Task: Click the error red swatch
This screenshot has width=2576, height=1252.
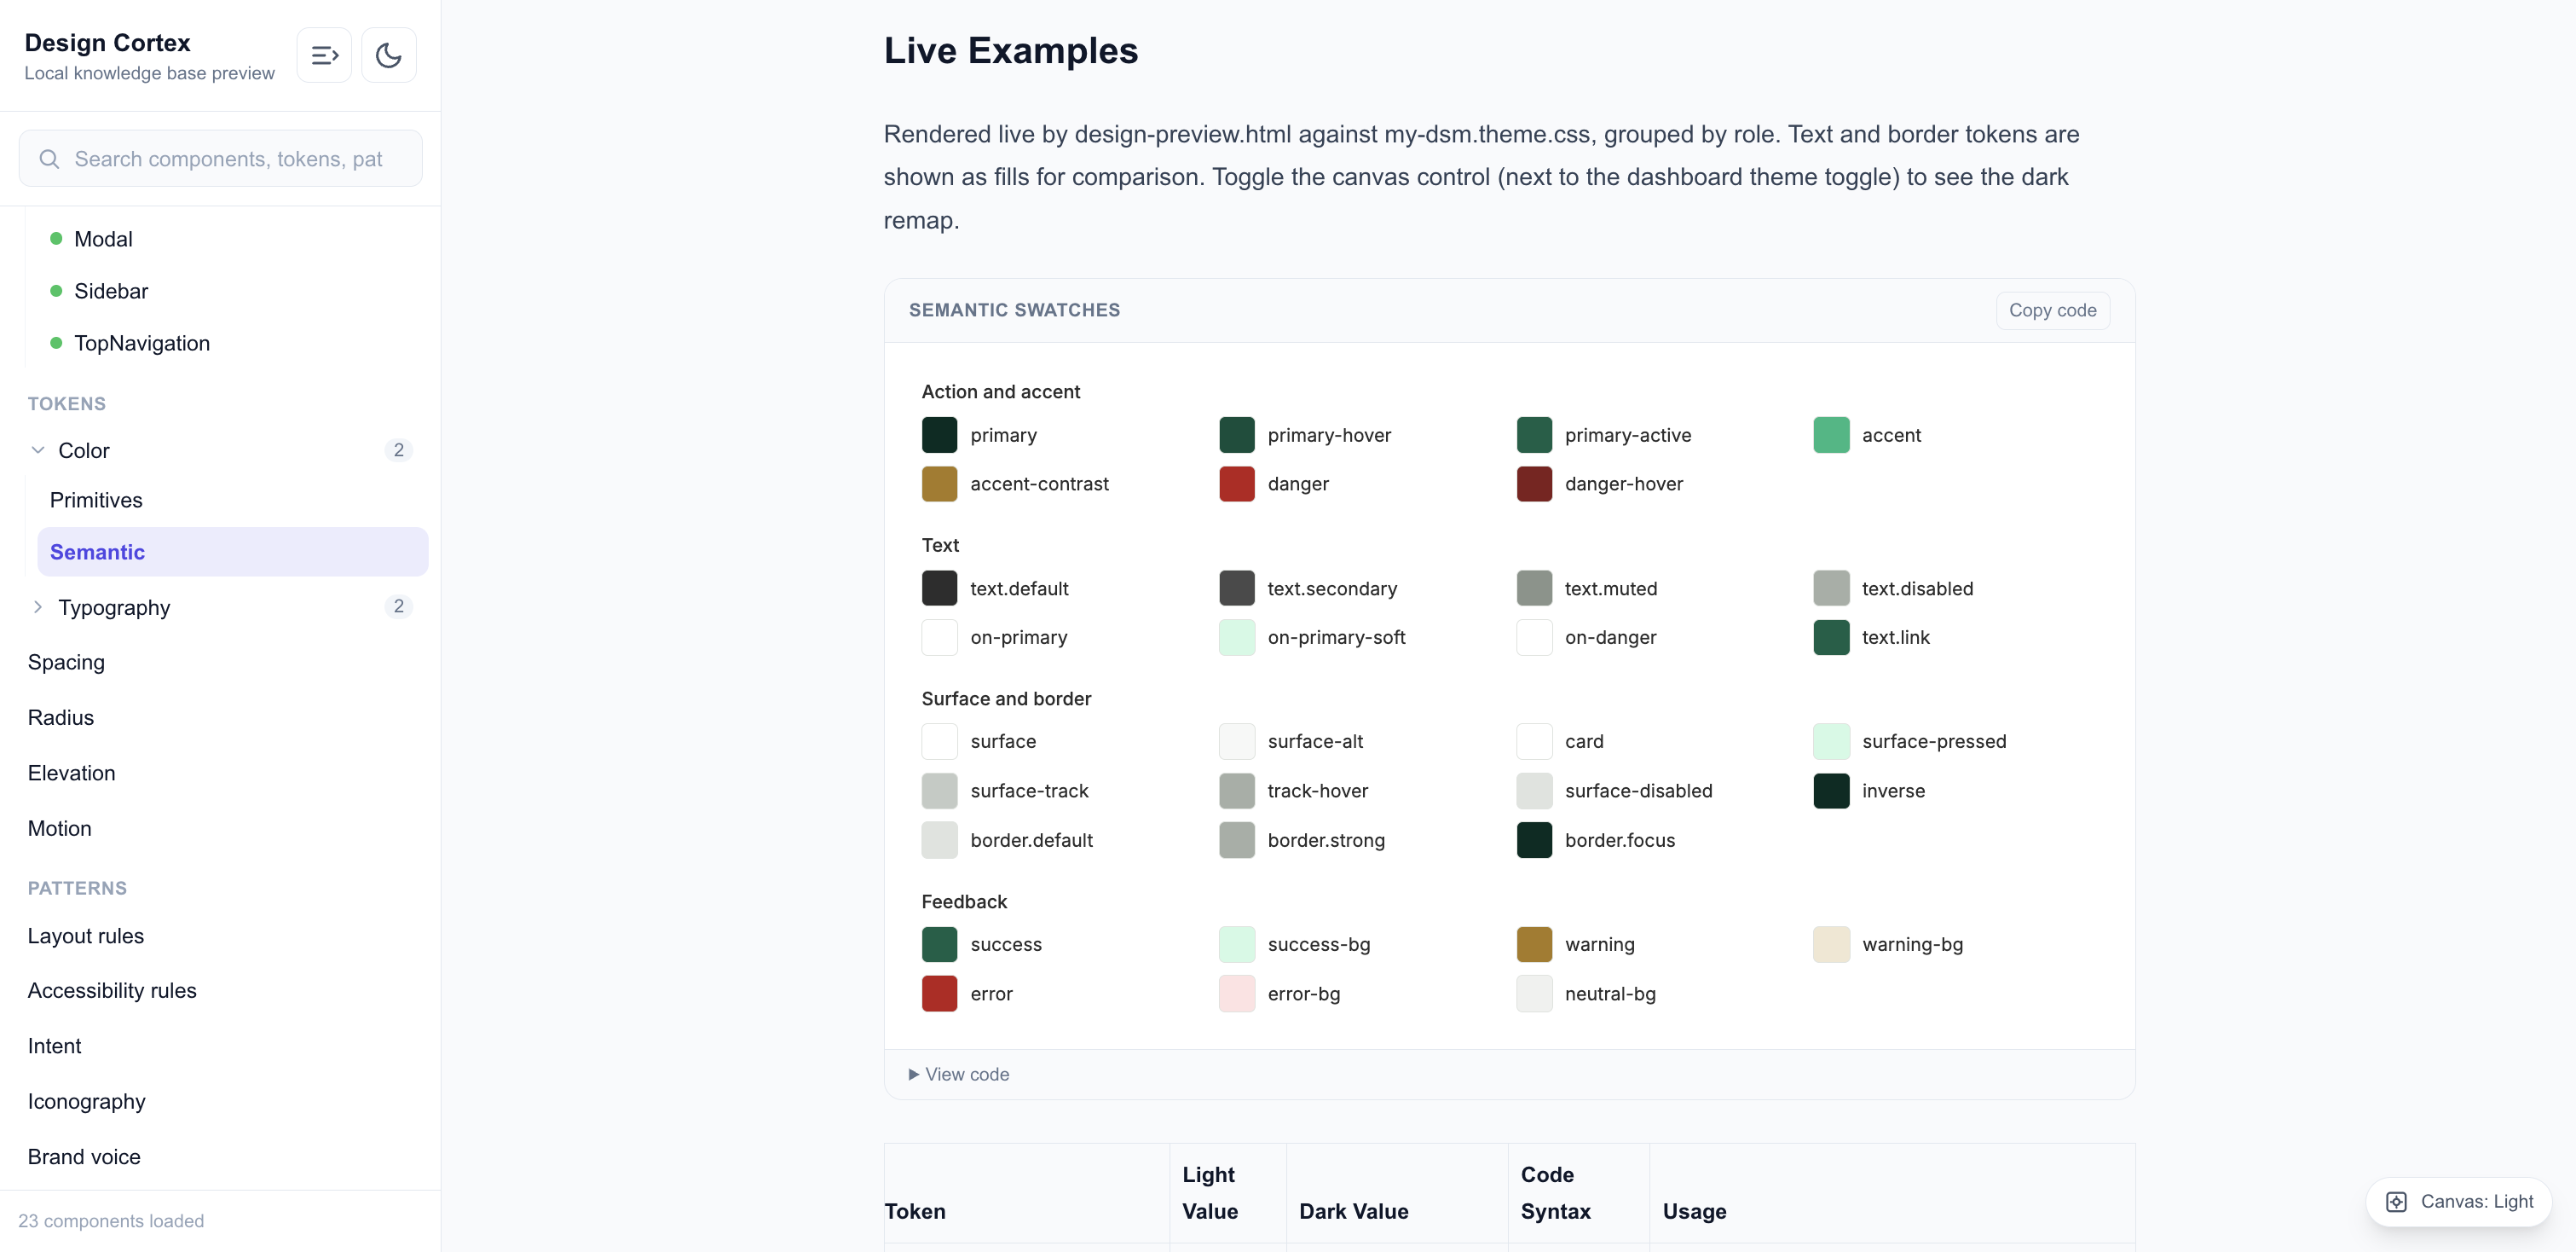Action: (939, 994)
